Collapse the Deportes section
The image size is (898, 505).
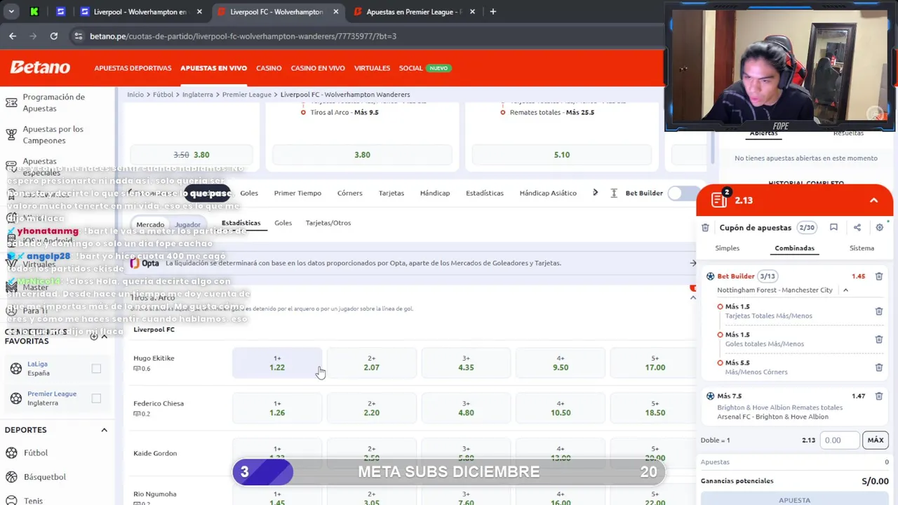104,430
